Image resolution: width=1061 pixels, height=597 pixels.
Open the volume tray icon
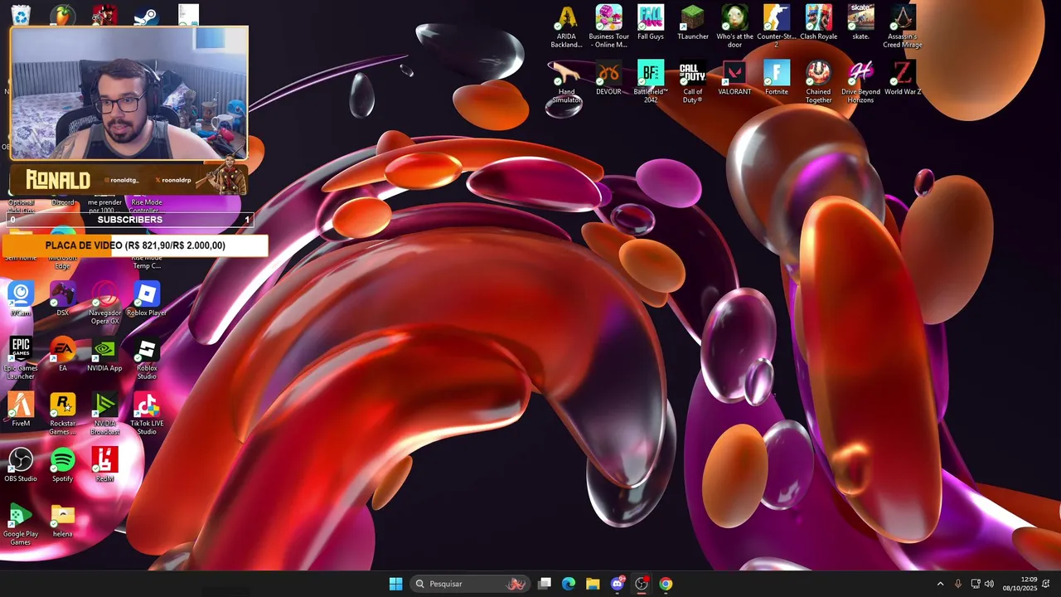(989, 584)
